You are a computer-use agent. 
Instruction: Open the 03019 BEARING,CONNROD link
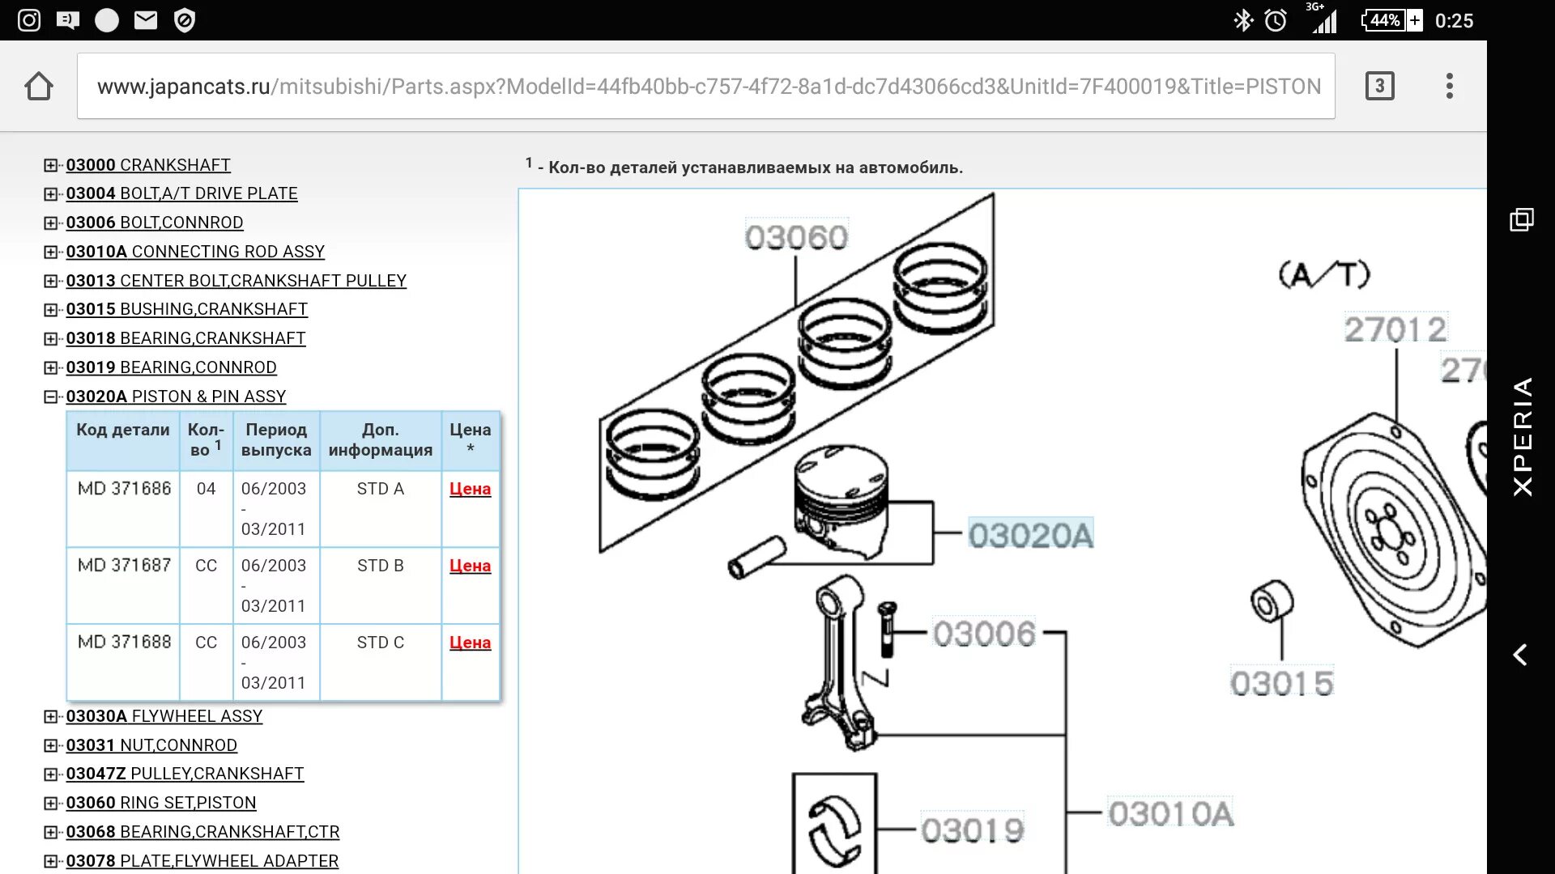point(171,367)
